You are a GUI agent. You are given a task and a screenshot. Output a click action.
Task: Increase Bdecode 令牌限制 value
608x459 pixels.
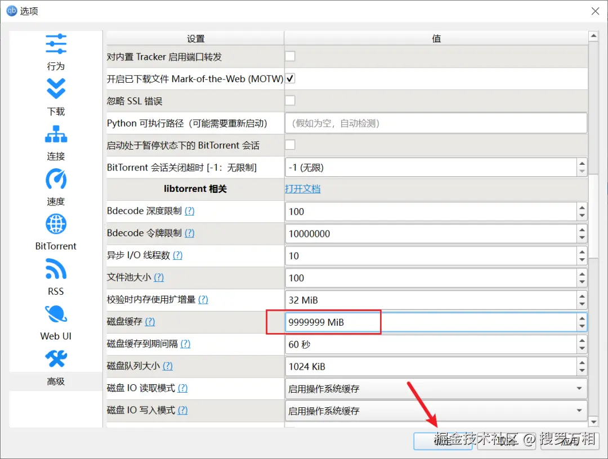(582, 229)
